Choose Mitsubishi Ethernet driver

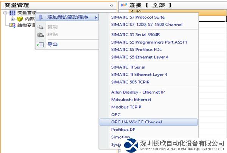pyautogui.click(x=131, y=99)
